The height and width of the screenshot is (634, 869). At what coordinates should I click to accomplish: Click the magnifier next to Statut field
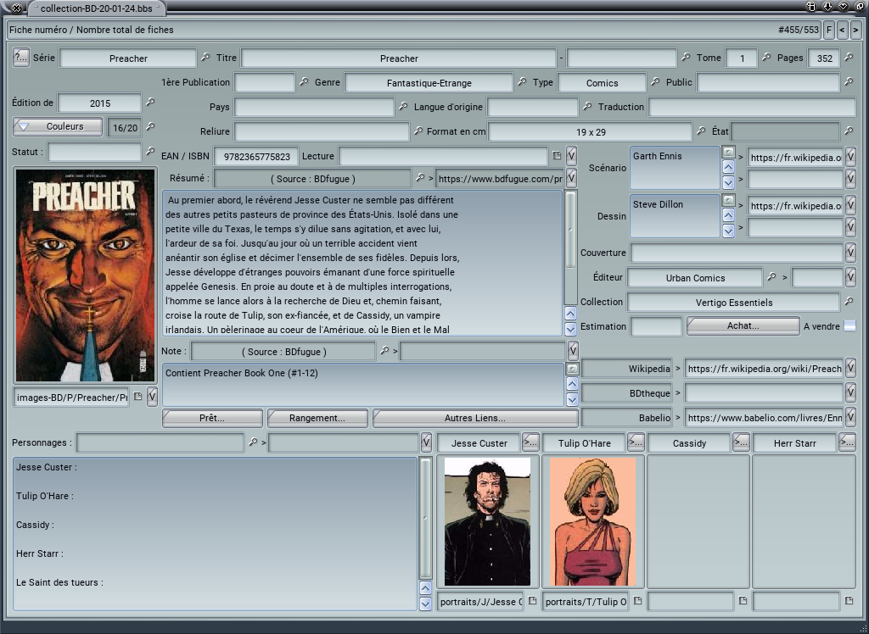pos(150,151)
